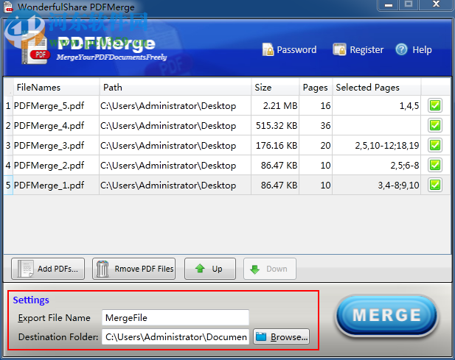
Task: Click the Rmove PDF Files button
Action: pyautogui.click(x=133, y=269)
